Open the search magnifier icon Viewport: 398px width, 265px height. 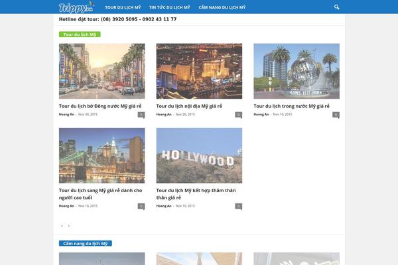[337, 7]
